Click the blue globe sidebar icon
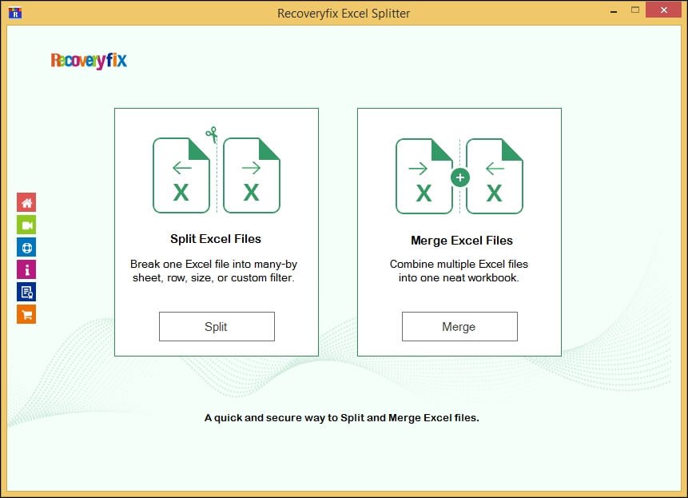The image size is (688, 498). (26, 247)
